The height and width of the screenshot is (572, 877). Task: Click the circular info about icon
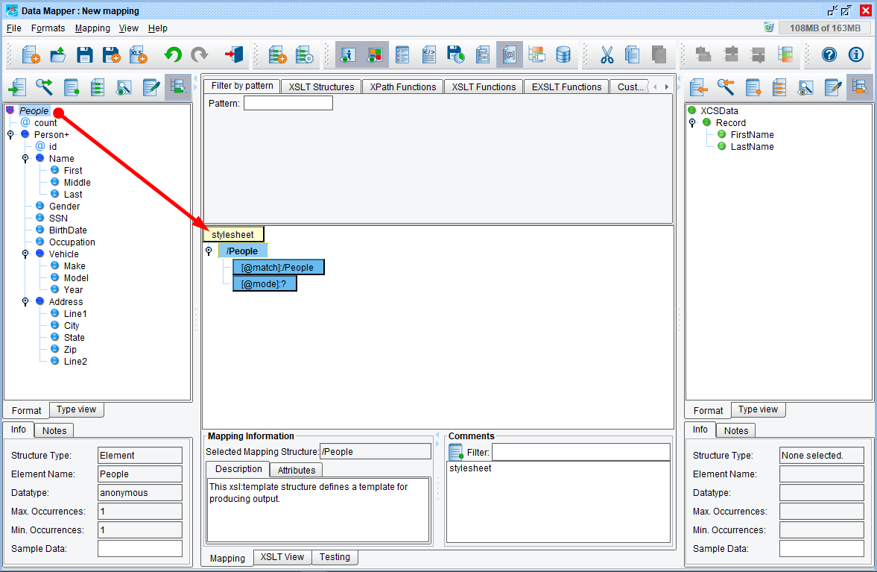click(x=856, y=55)
